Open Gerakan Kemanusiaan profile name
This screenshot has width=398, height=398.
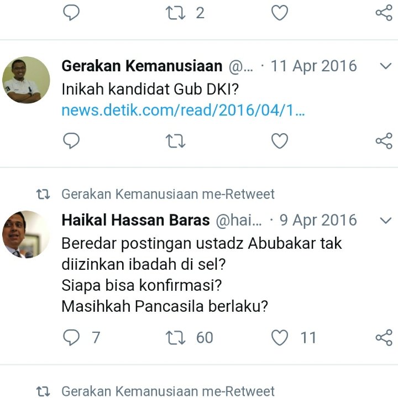click(x=142, y=66)
